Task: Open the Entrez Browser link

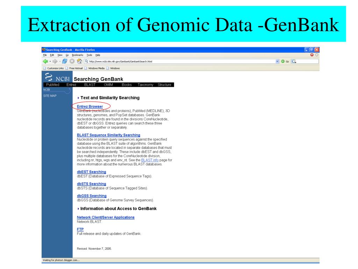Action: (90, 106)
